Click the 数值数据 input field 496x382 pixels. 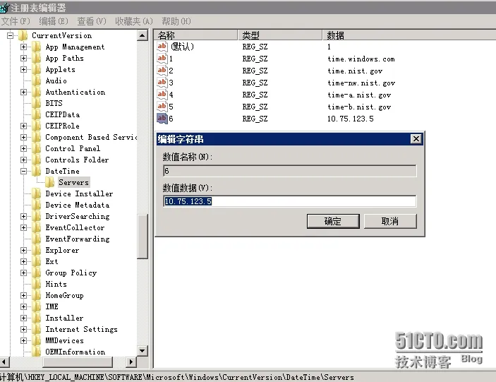(x=290, y=201)
